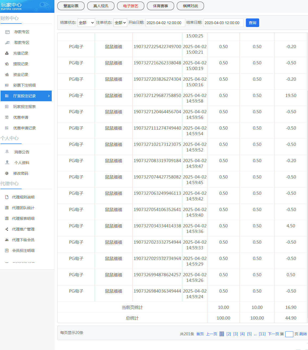This screenshot has width=308, height=350.
Task: Go to page 2 of results
Action: [x=229, y=334]
